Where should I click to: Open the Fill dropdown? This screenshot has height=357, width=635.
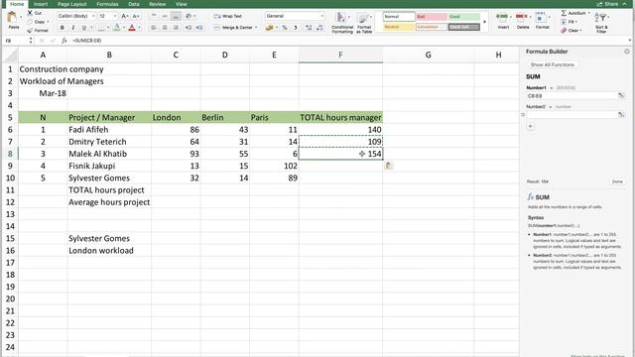click(x=570, y=22)
